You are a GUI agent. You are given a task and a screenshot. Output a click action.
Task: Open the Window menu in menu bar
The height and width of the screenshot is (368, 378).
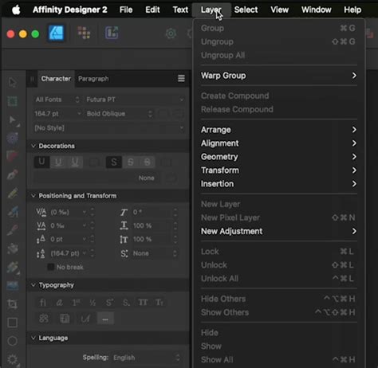tap(317, 10)
